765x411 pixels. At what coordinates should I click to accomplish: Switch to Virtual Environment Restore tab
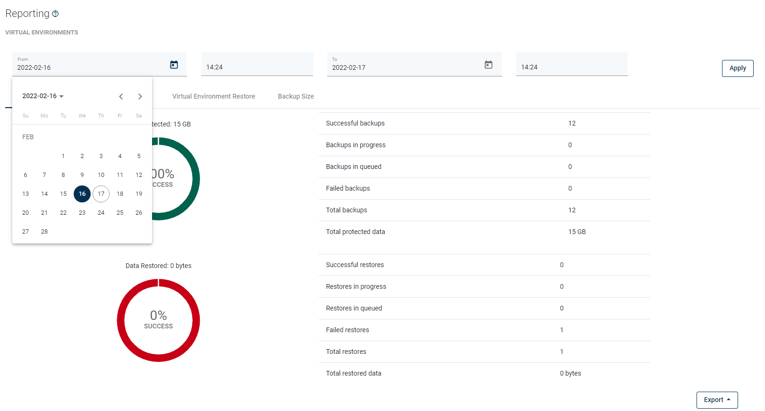[213, 96]
